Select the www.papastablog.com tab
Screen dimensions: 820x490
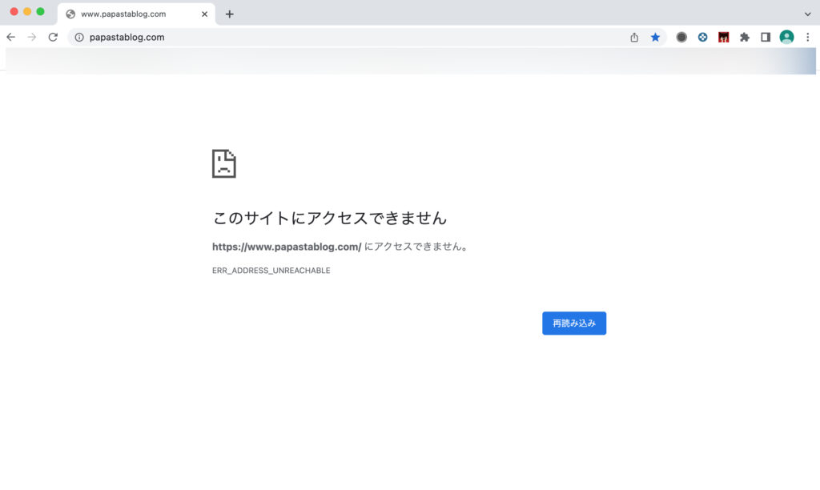coord(128,14)
